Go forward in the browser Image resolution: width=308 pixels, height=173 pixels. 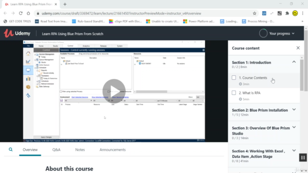(13, 13)
